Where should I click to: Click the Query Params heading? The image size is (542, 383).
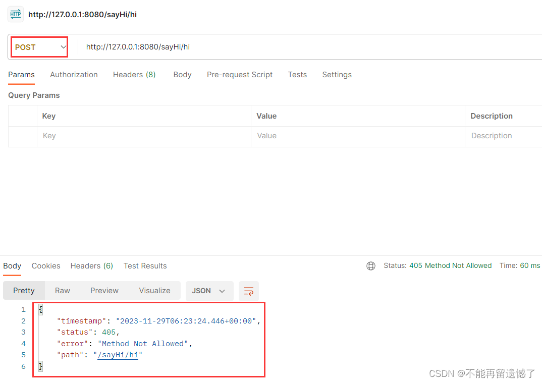pos(34,95)
